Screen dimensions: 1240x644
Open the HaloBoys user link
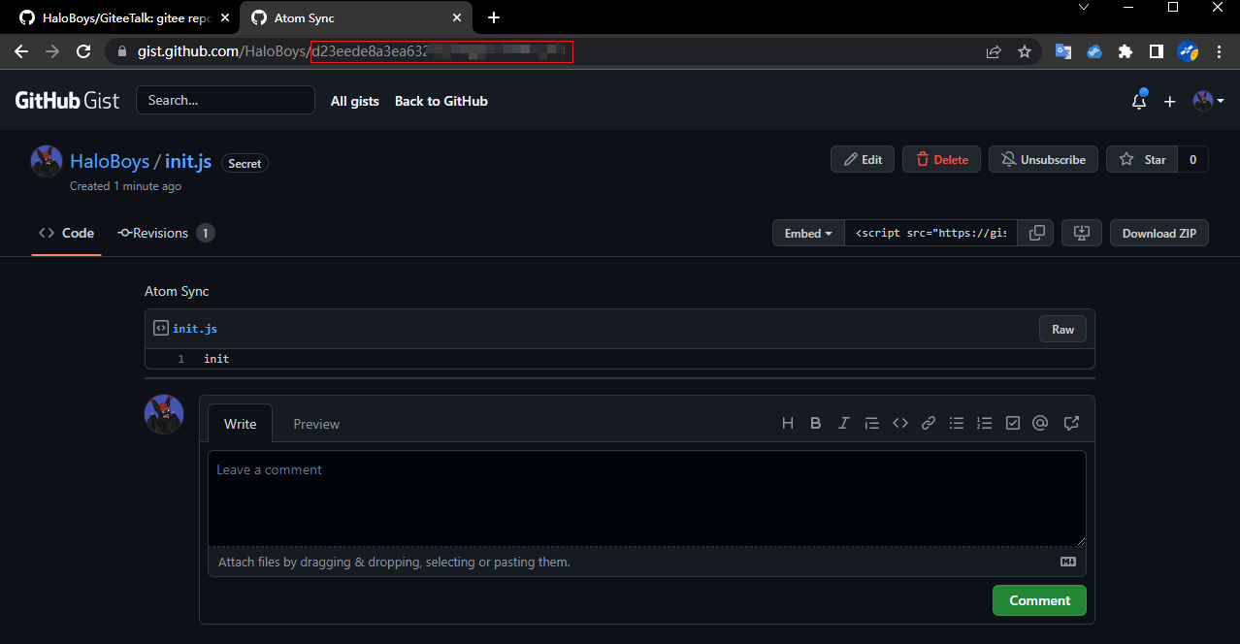[110, 161]
